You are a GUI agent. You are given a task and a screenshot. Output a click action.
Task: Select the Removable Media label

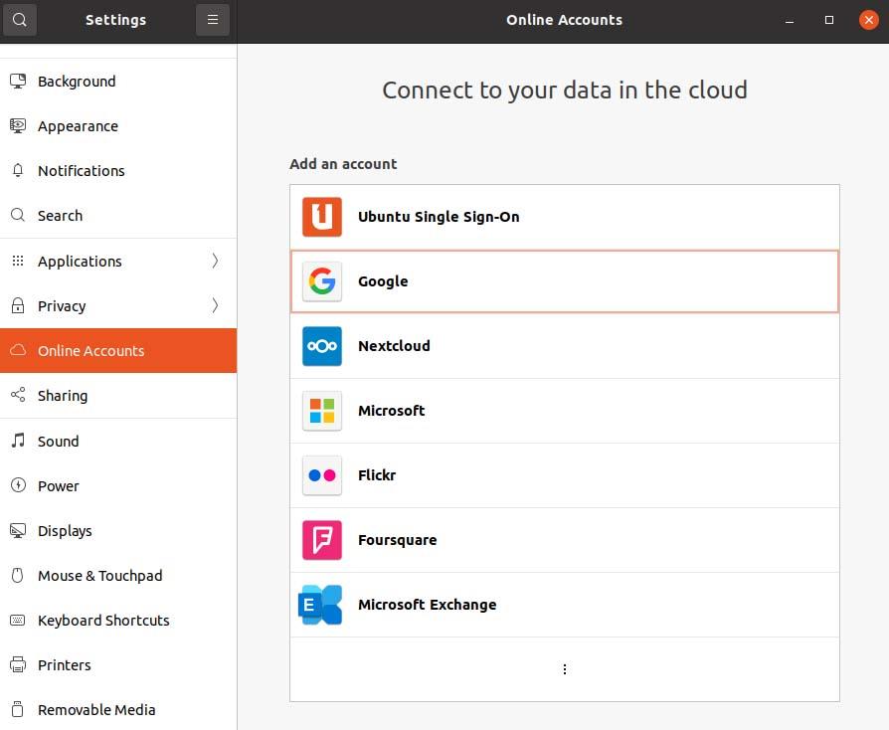tap(96, 710)
